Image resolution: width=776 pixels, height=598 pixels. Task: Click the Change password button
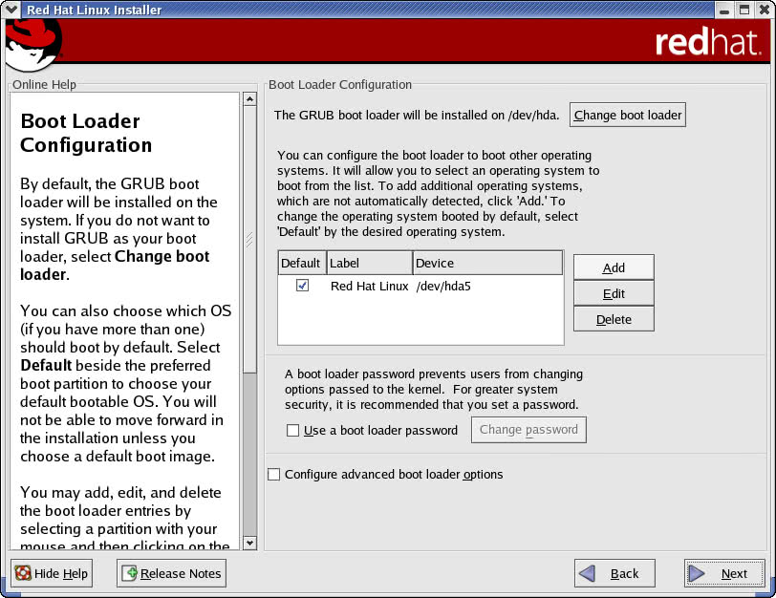(528, 430)
